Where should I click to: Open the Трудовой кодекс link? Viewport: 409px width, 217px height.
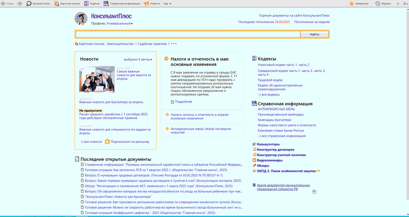click(270, 80)
